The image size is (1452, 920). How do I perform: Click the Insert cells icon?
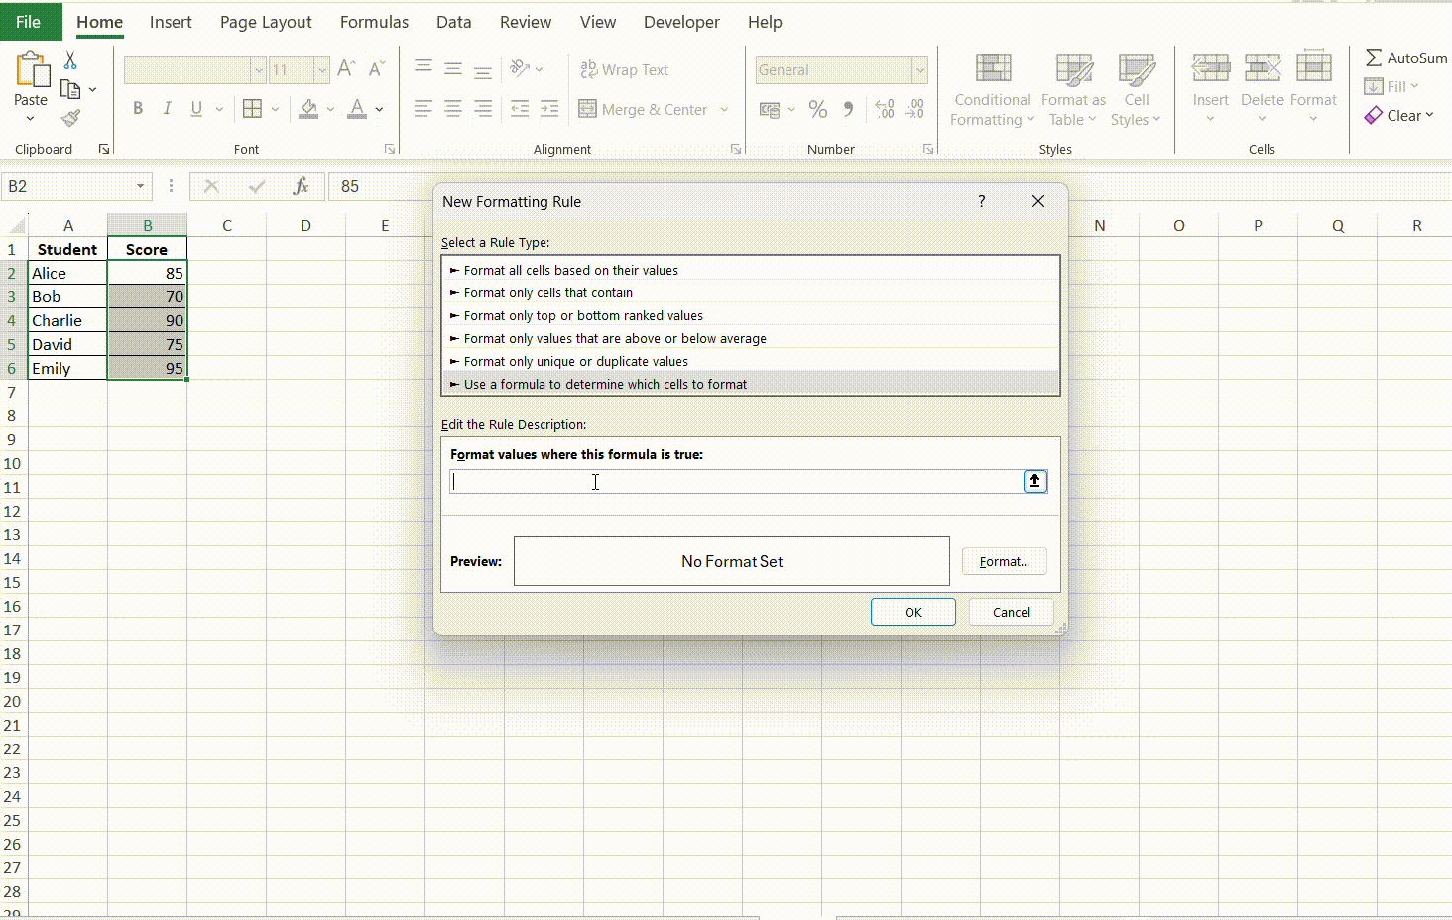1210,67
